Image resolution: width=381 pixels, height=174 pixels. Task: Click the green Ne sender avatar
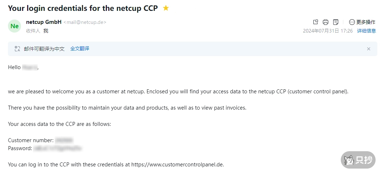pyautogui.click(x=14, y=26)
